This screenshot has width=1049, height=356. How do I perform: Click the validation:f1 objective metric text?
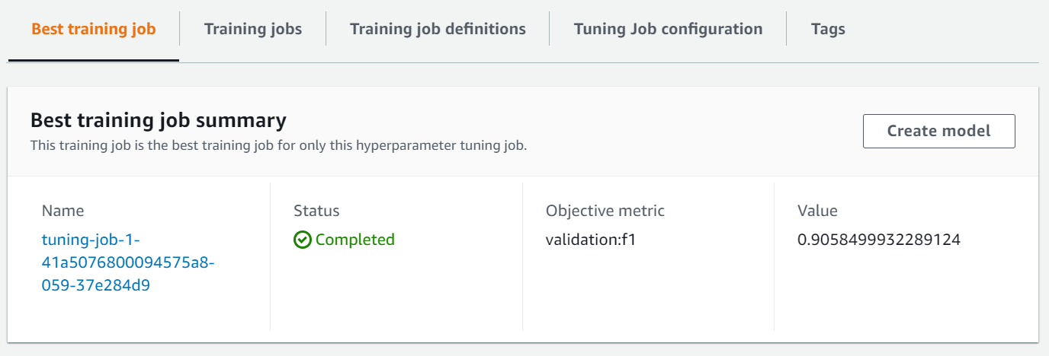591,240
